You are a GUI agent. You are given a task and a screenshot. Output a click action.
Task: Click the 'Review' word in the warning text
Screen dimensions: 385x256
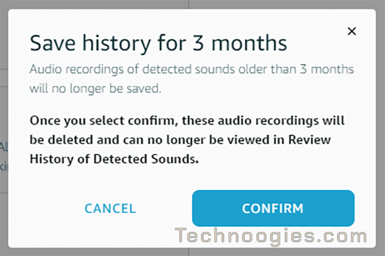[310, 140]
